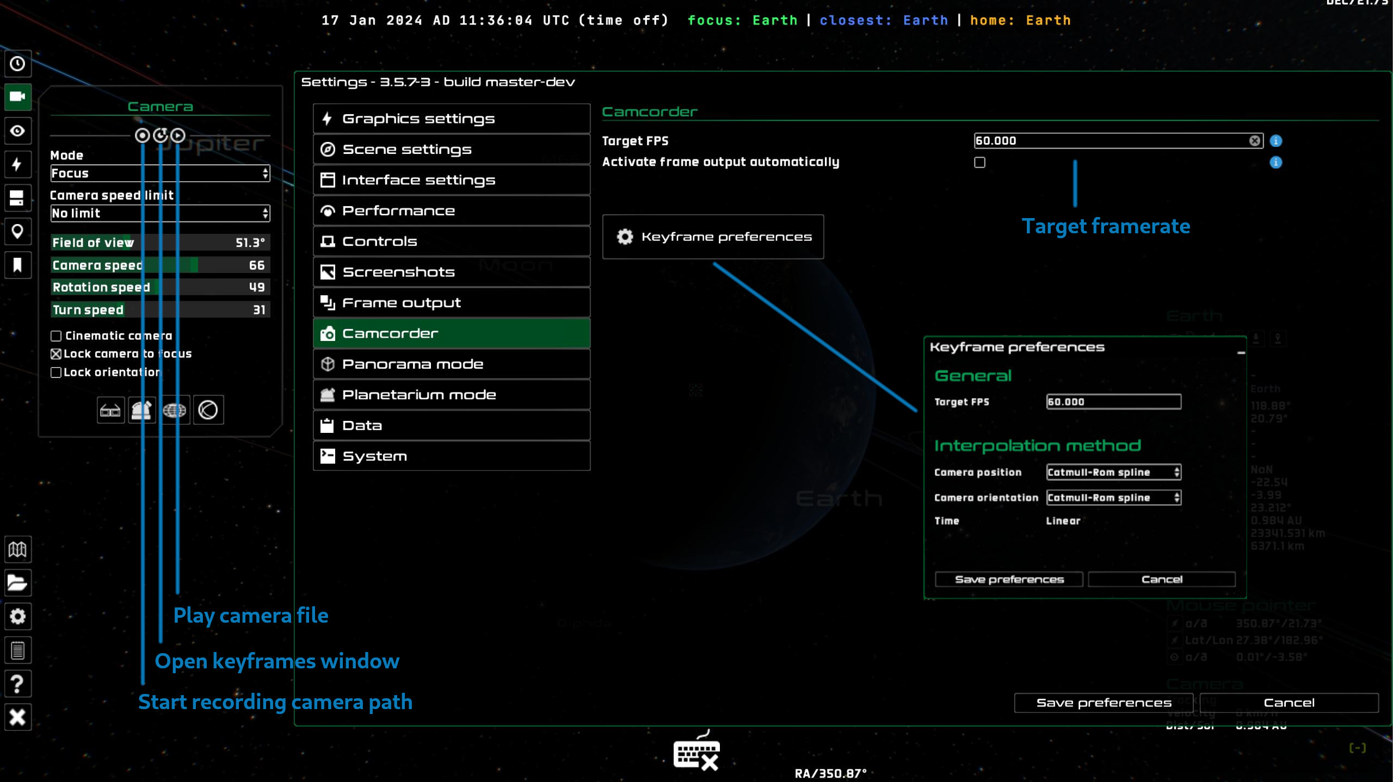The image size is (1393, 782).
Task: Enable Activate frame output automatically
Action: pos(979,162)
